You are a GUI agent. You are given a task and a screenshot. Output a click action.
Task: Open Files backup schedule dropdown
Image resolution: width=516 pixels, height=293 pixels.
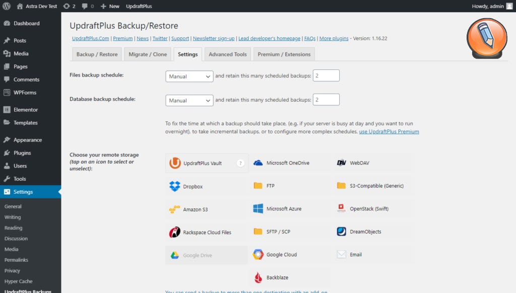pyautogui.click(x=189, y=77)
